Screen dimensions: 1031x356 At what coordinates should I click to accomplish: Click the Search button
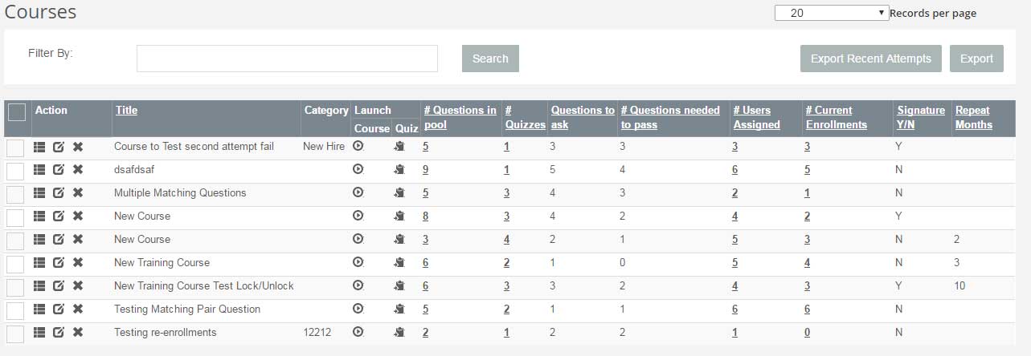pos(490,59)
